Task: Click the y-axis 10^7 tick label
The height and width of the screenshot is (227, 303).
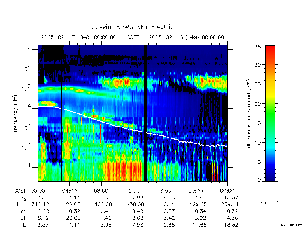Action: (27, 49)
